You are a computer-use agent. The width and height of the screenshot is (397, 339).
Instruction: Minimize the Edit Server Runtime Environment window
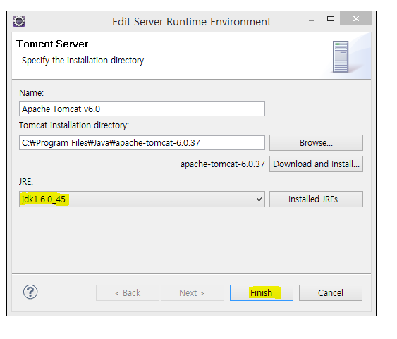click(x=312, y=20)
